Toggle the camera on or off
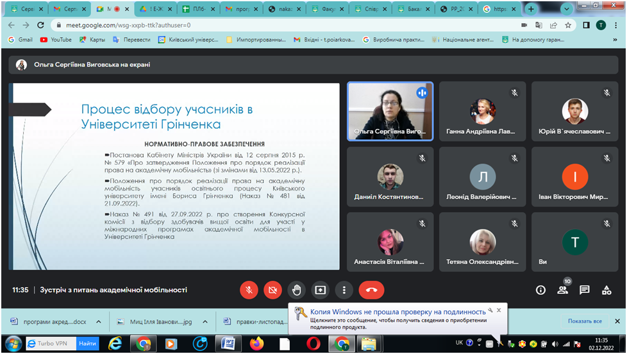Viewport: 627px width, 354px height. point(272,290)
